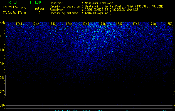Viewport: 175px width, 111px height.
Task: Click the 1749 time marker
Action: click(152, 24)
